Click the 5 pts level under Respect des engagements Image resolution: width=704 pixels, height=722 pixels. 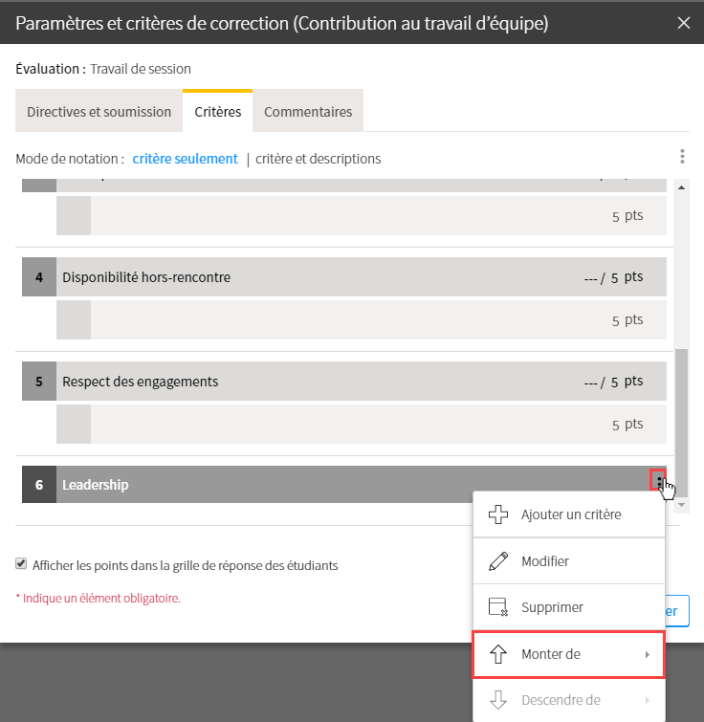[x=362, y=424]
